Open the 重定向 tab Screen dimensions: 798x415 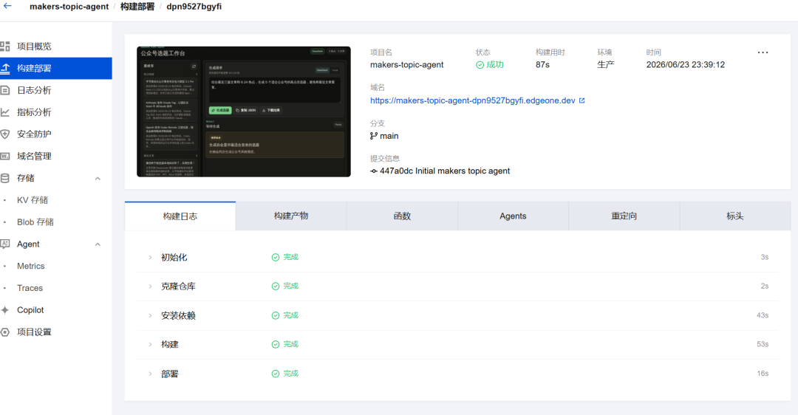click(x=624, y=216)
